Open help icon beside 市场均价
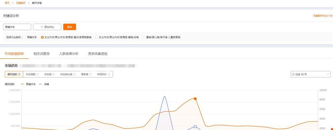Image resolution: width=333 pixels, height=130 pixels. click(109, 74)
